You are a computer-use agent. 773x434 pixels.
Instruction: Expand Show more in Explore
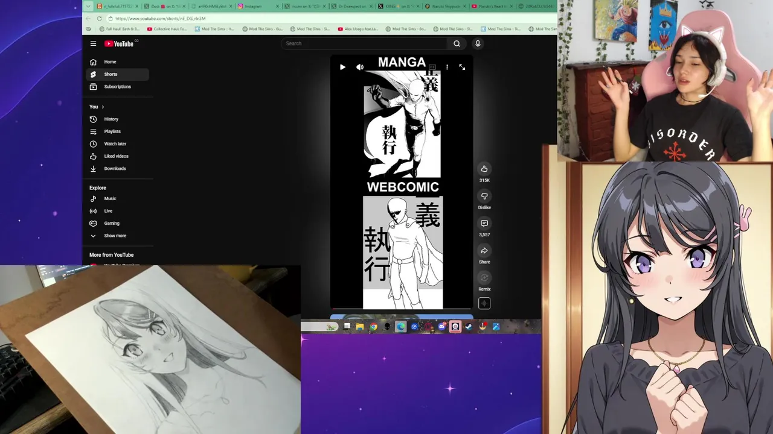[x=118, y=236]
